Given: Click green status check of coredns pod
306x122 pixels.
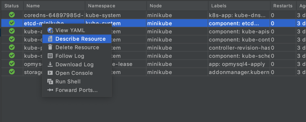Looking at the screenshot, I should click(12, 15).
